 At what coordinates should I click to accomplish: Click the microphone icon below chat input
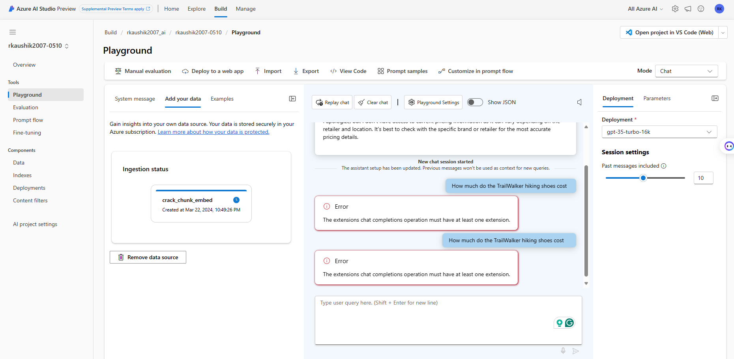pyautogui.click(x=563, y=351)
